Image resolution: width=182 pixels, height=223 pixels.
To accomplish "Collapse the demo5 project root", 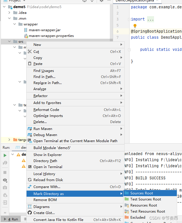I will tap(4, 7).
